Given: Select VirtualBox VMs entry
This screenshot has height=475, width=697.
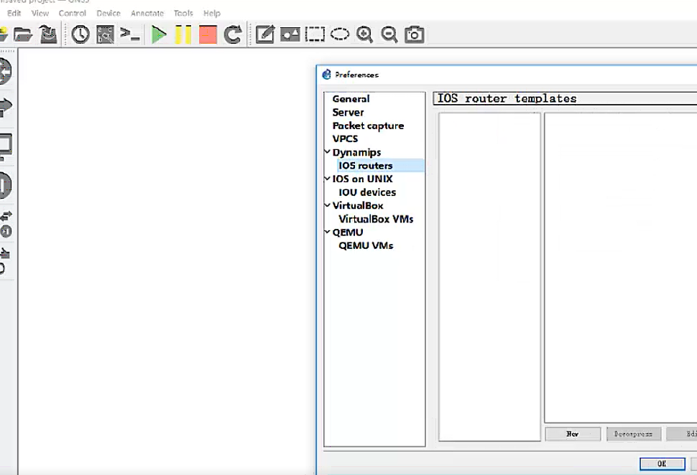Looking at the screenshot, I should tap(376, 219).
